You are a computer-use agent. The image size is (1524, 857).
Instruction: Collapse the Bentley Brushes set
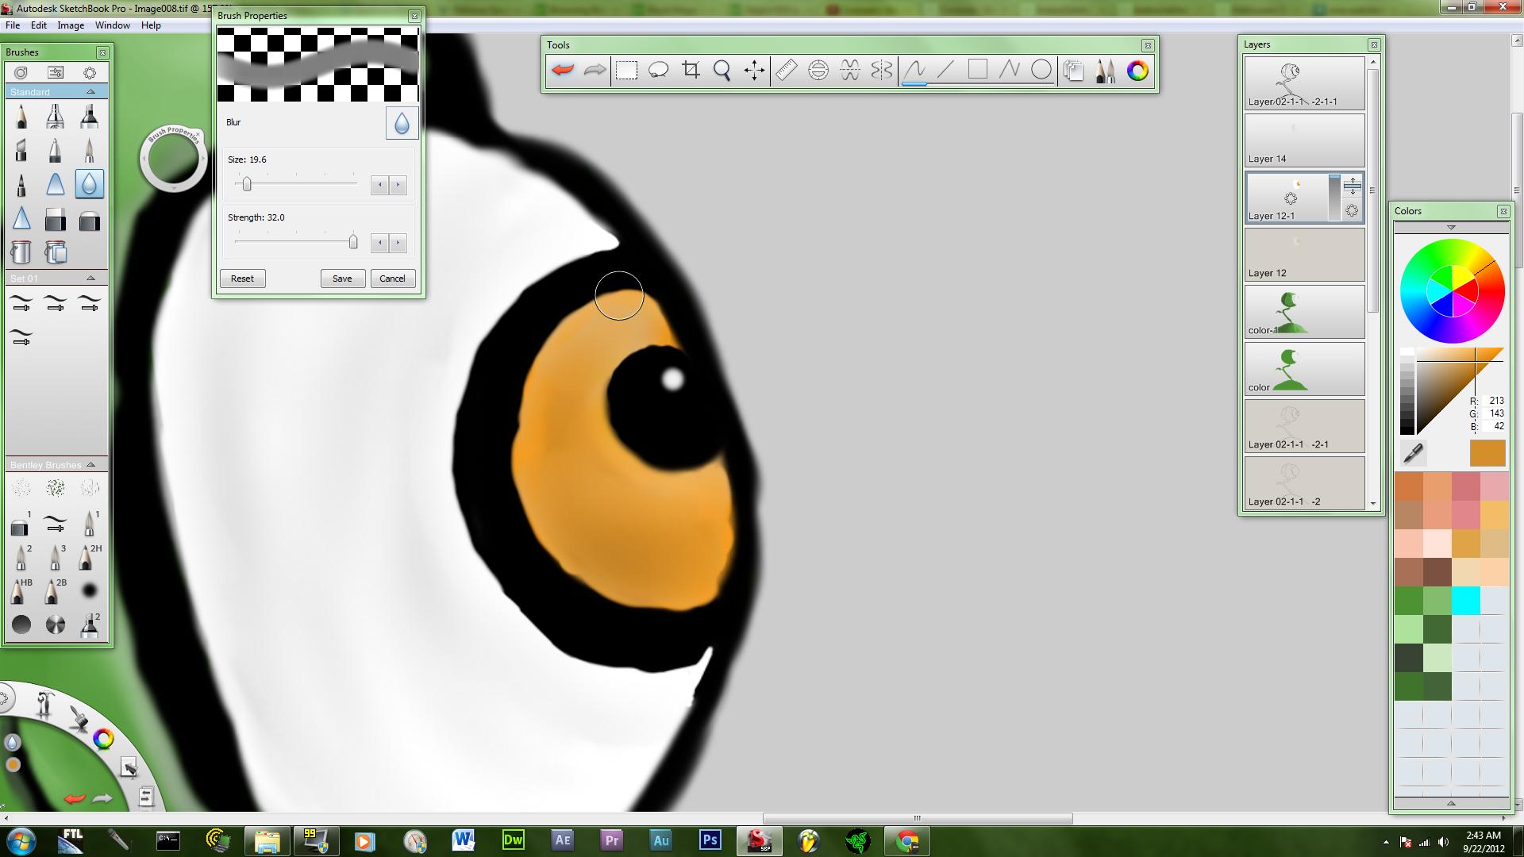pos(90,465)
